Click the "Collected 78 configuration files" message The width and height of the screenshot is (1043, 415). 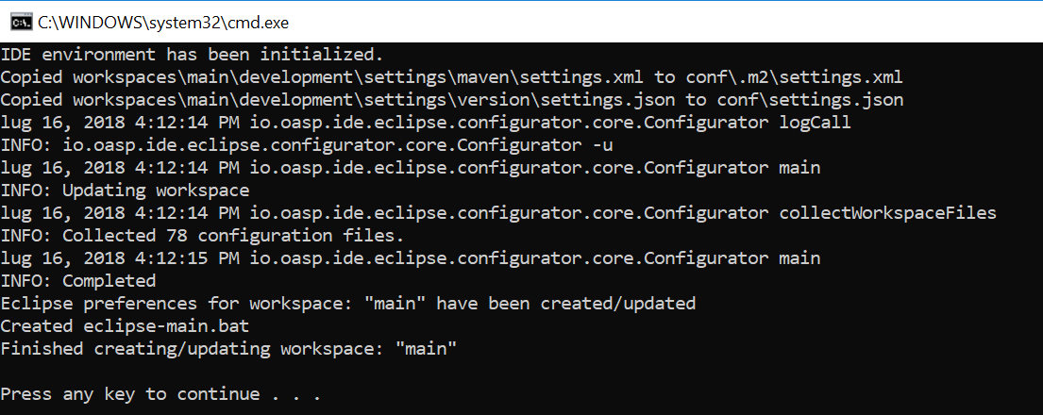click(233, 235)
